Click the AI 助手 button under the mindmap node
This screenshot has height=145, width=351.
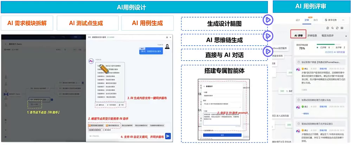[34, 104]
